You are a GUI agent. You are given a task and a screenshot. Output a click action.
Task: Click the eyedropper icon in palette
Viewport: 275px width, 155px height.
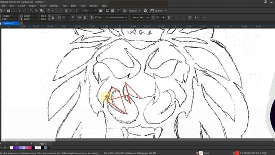5,148
